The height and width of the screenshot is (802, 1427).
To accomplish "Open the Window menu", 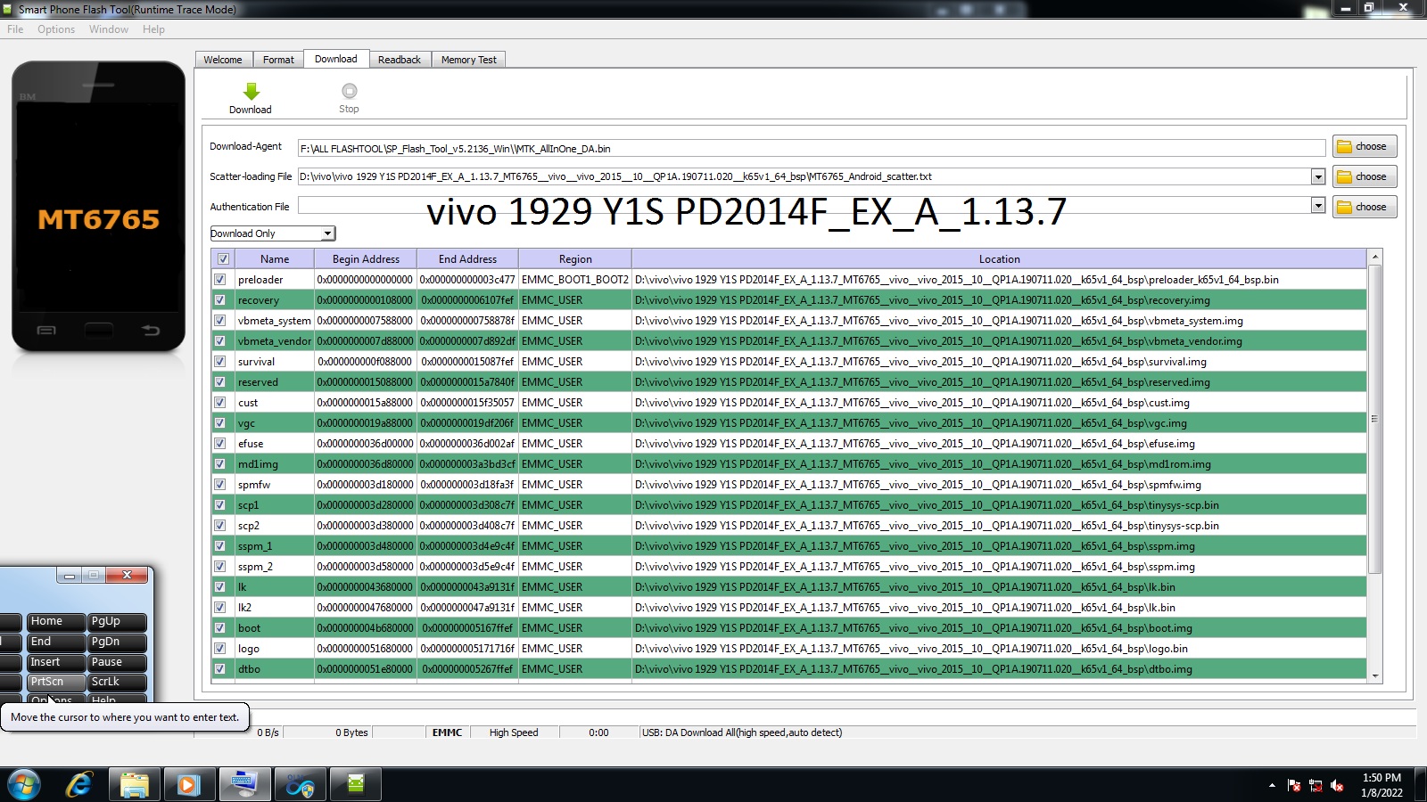I will pyautogui.click(x=109, y=29).
